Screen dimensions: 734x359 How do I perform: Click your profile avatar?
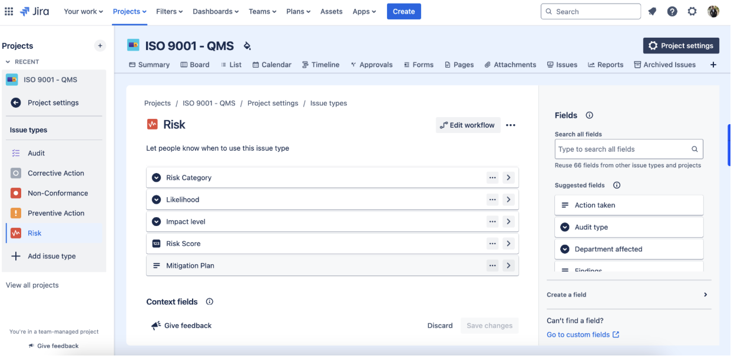(713, 11)
